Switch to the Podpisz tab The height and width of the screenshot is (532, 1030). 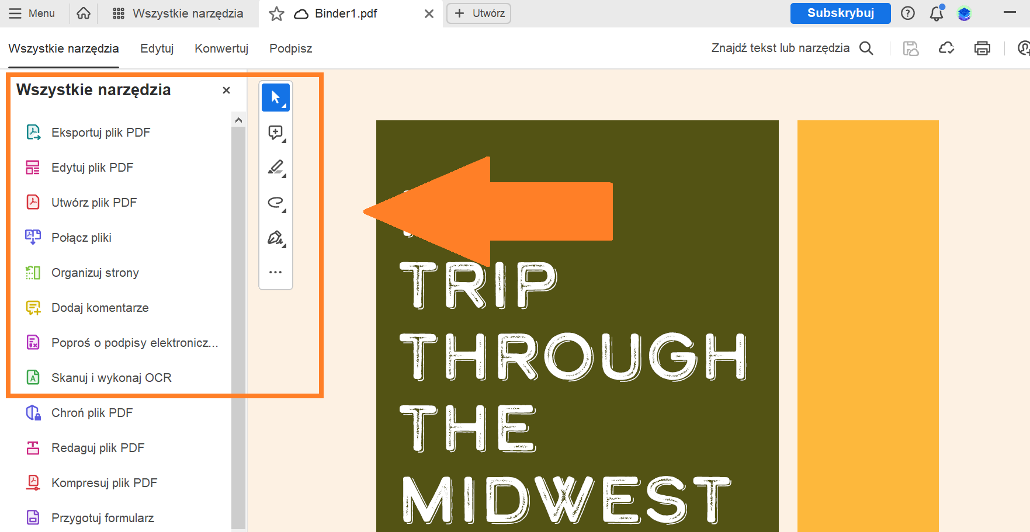pos(291,48)
